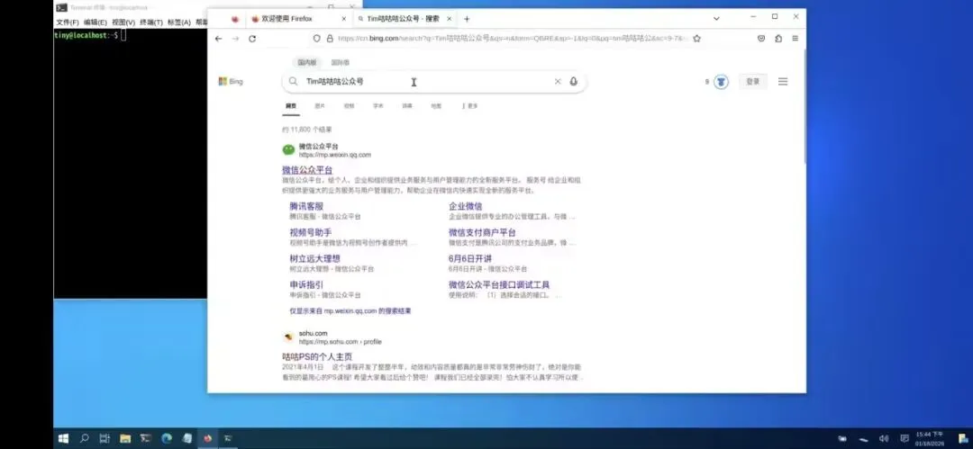Image resolution: width=973 pixels, height=449 pixels.
Task: Select the 网页 results tab
Action: (x=291, y=106)
